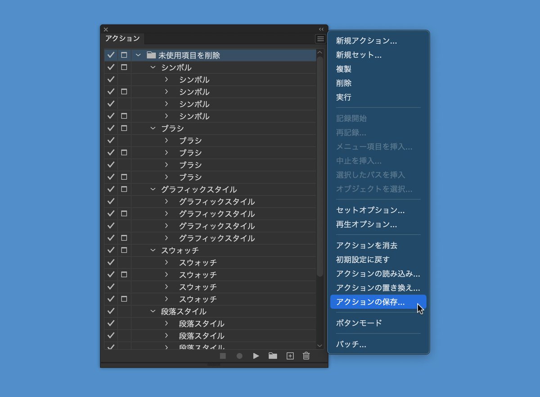
Task: Create a new action set with folder icon
Action: pyautogui.click(x=273, y=356)
